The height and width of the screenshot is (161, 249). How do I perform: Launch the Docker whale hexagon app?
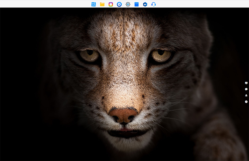point(145,4)
